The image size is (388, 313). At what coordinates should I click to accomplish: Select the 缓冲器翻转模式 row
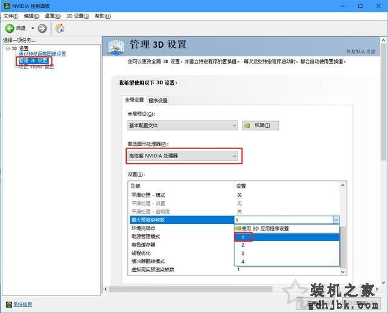pos(182,261)
